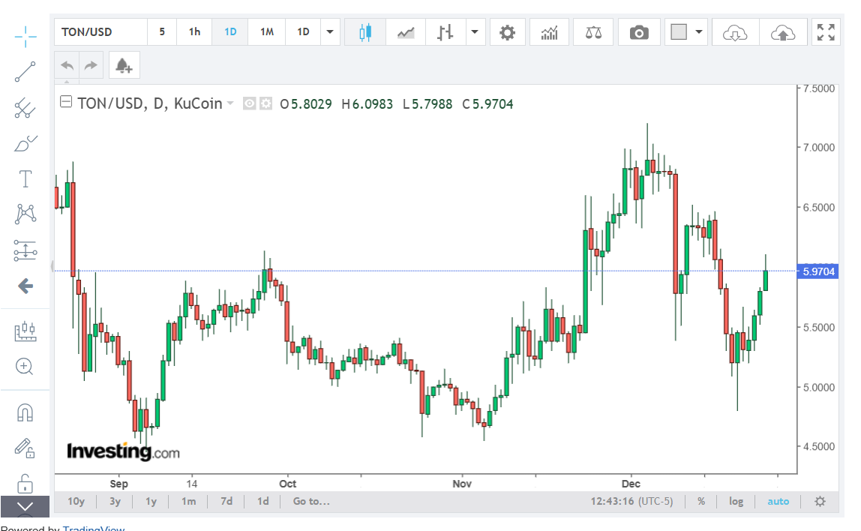This screenshot has height=531, width=861.
Task: Toggle magnet mode for drawings
Action: [x=25, y=412]
